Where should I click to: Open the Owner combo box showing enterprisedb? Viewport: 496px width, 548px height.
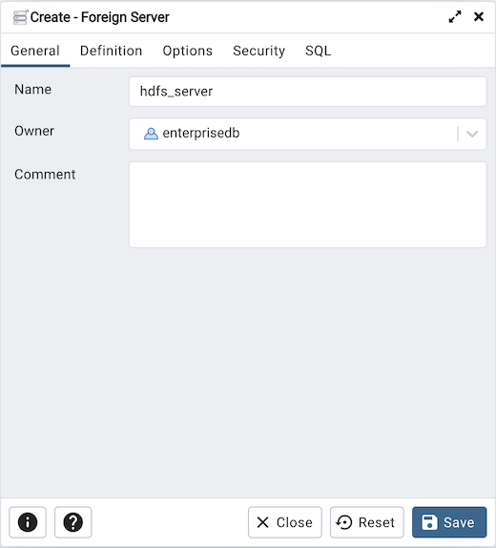pyautogui.click(x=308, y=134)
